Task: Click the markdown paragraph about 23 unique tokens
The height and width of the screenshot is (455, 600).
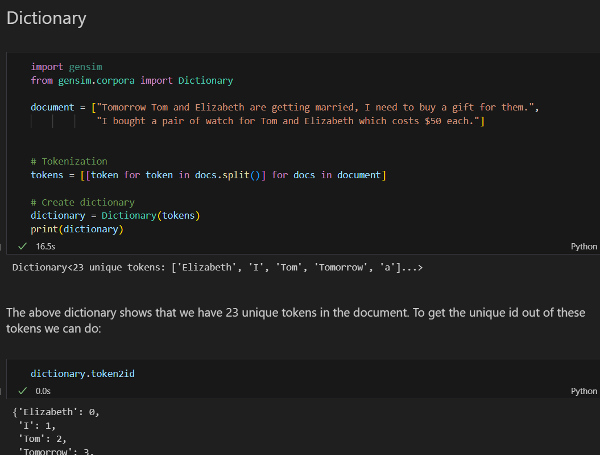Action: [296, 320]
